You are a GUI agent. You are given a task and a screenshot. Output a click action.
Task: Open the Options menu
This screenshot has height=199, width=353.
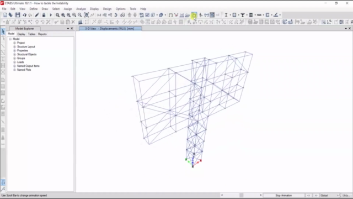click(x=120, y=9)
